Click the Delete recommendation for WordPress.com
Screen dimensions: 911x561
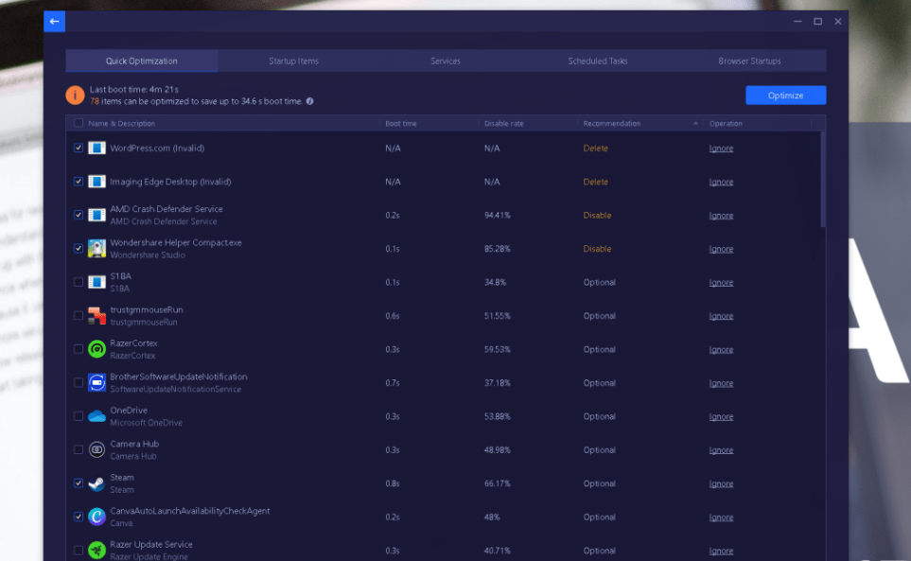click(x=596, y=149)
